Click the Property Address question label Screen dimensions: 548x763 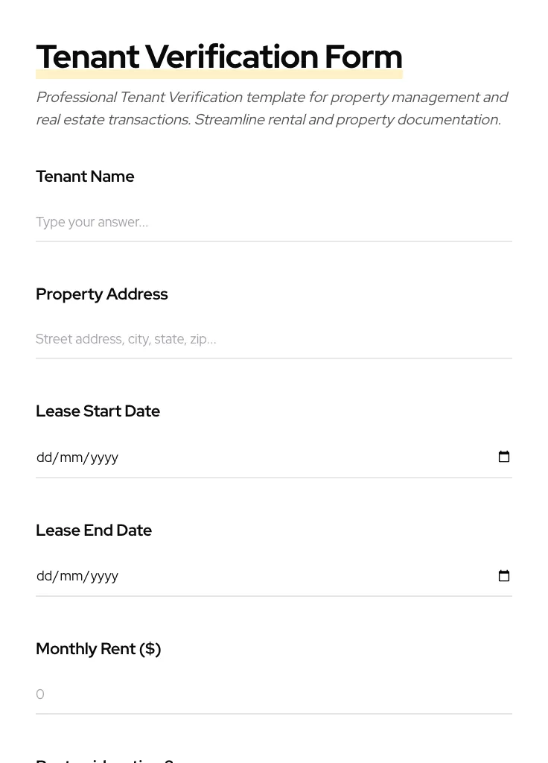(102, 294)
